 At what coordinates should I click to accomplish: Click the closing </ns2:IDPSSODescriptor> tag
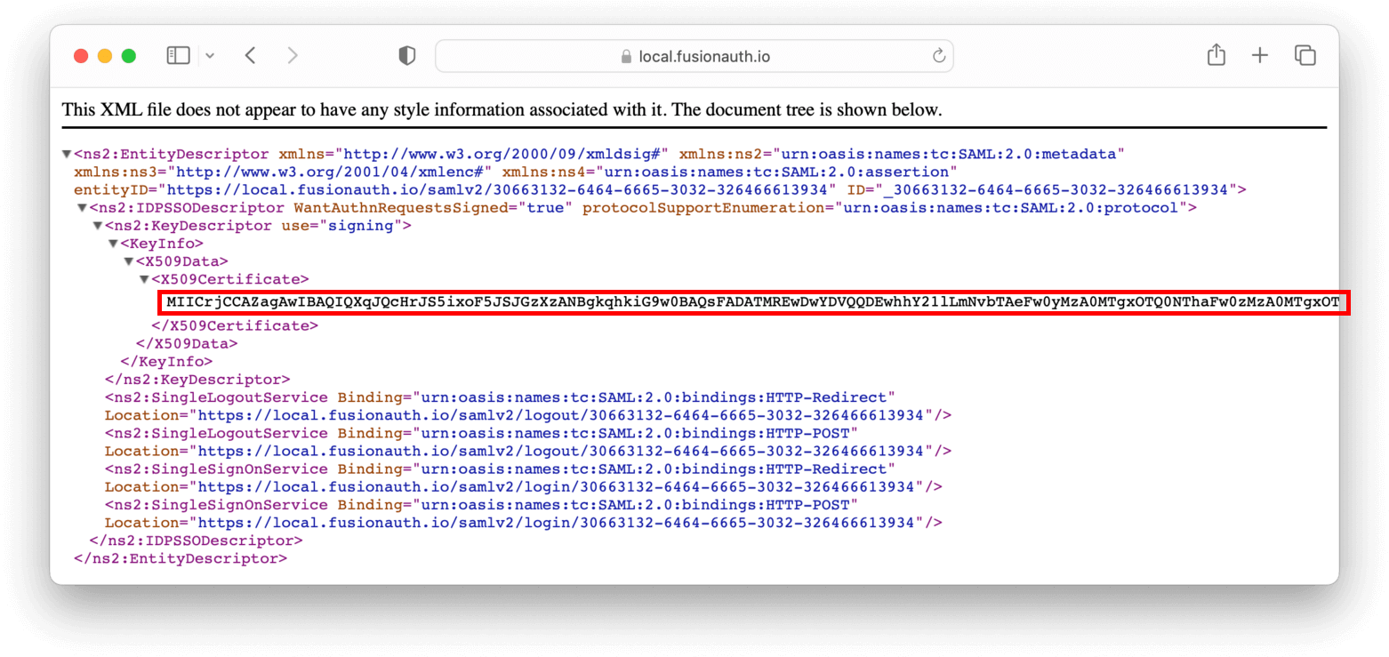[x=197, y=540]
